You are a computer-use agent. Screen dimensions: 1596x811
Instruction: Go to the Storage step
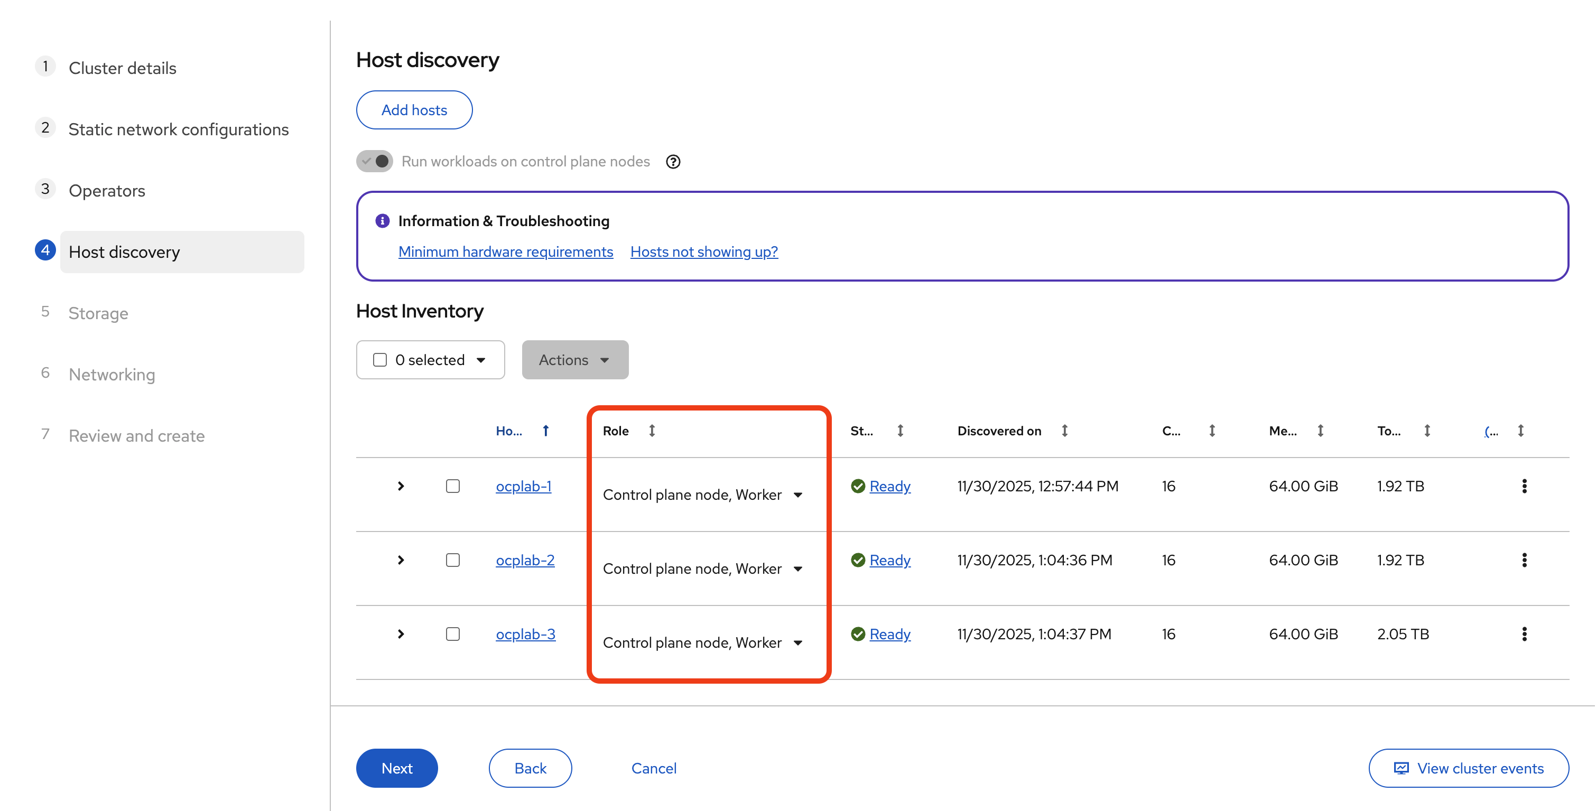[x=98, y=313]
